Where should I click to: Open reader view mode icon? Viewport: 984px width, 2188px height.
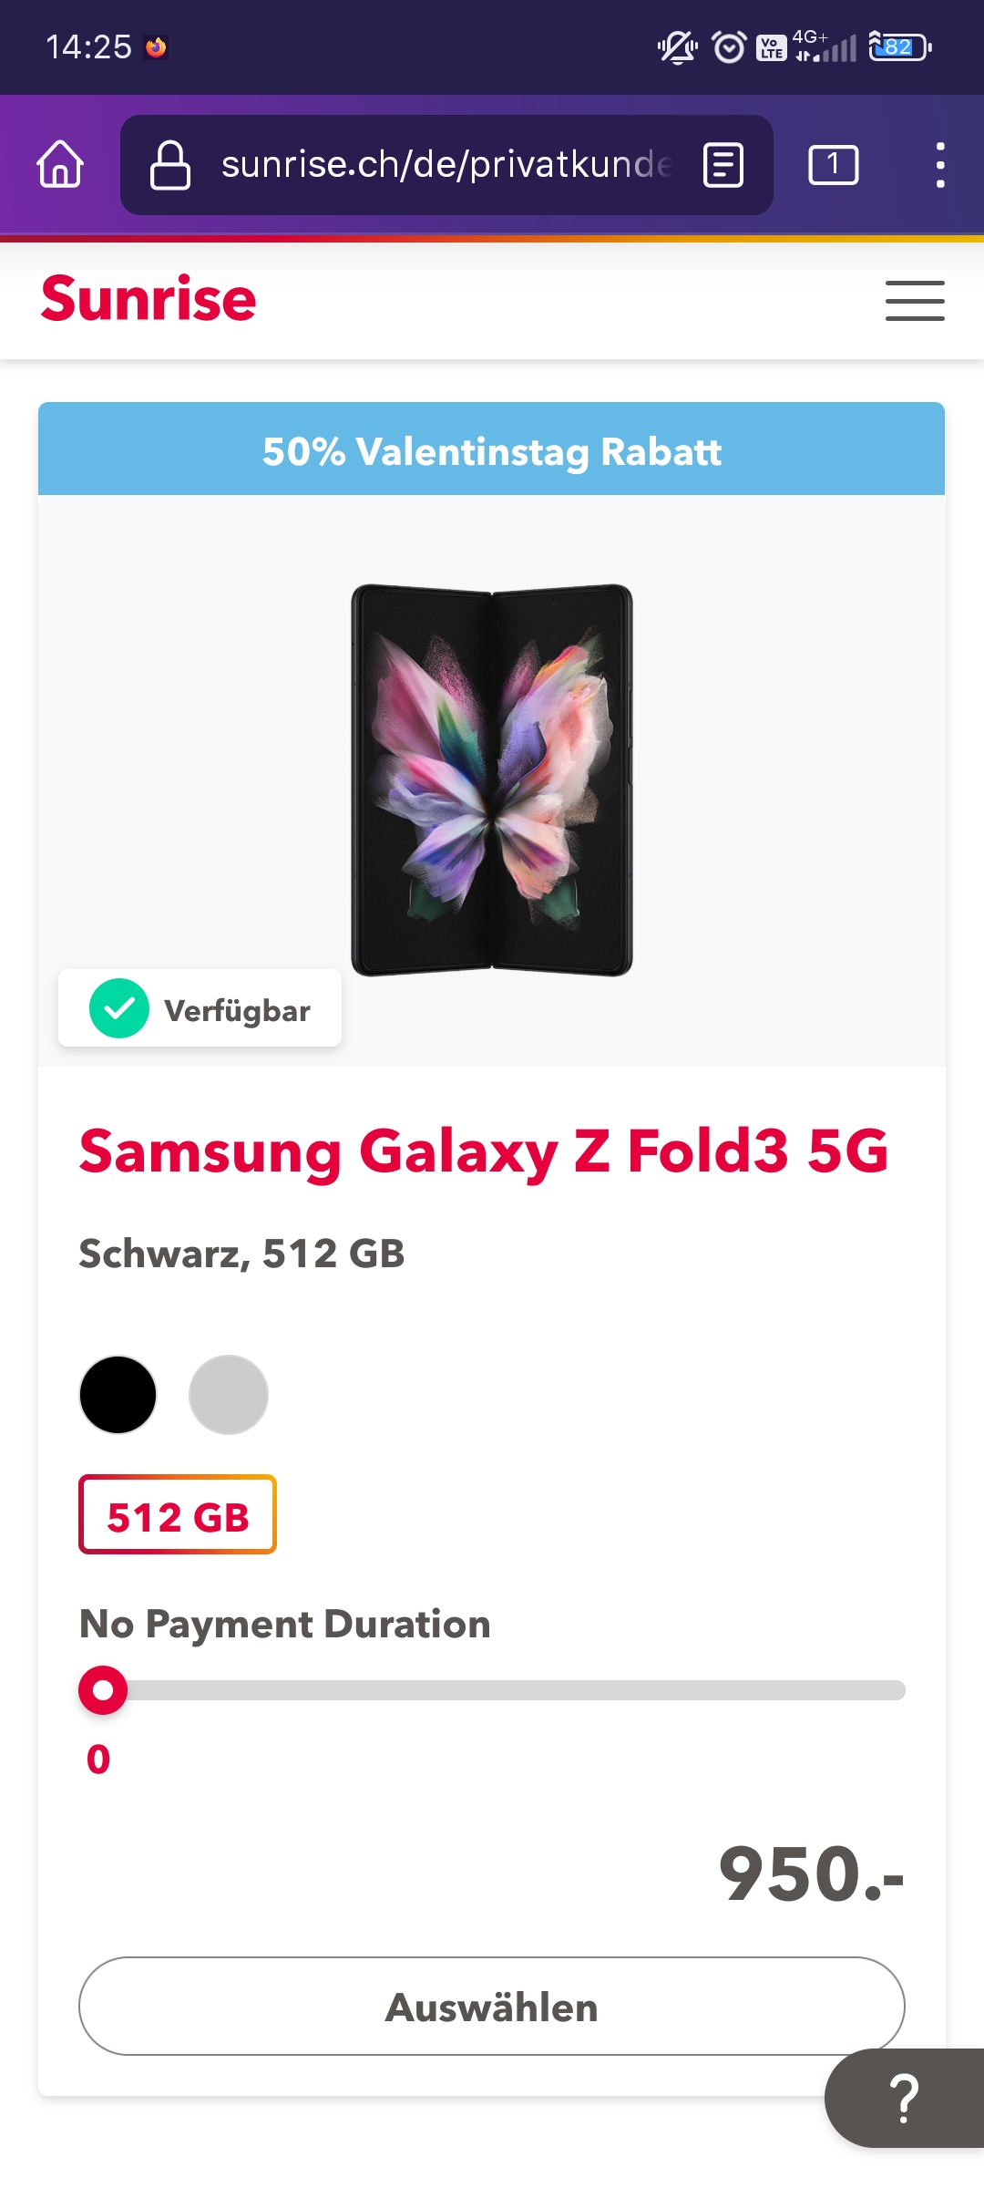coord(723,165)
